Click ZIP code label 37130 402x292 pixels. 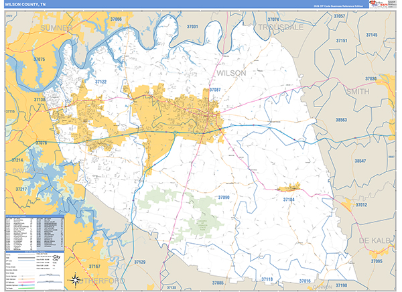point(172,287)
